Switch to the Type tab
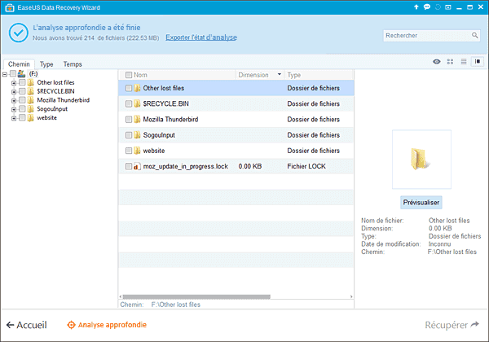The image size is (489, 342). 46,64
